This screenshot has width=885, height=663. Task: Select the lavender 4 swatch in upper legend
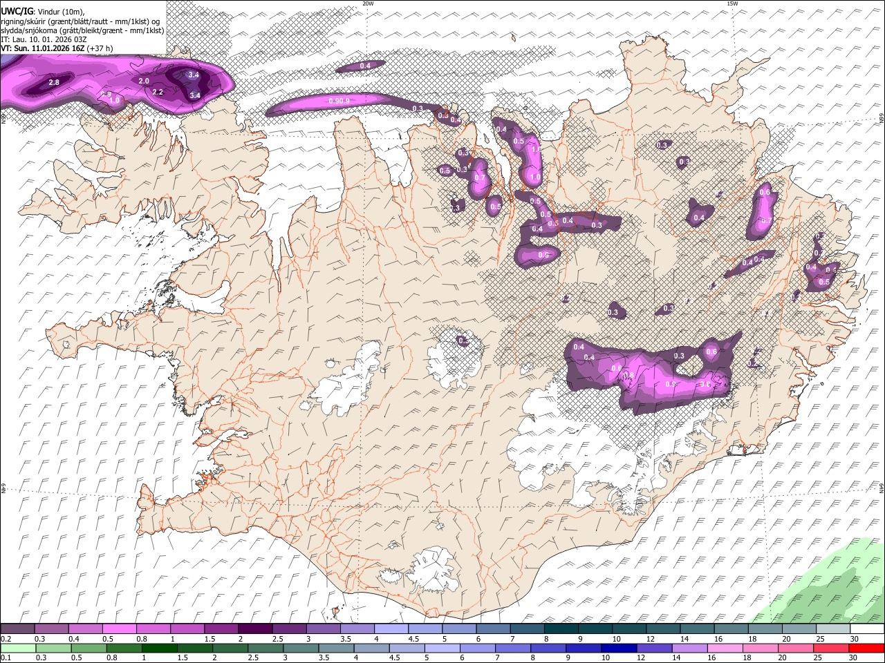point(391,629)
